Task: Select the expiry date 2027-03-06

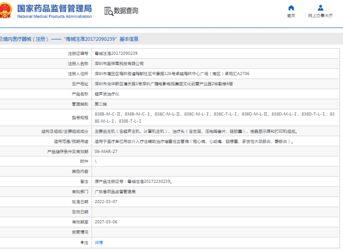Action: [106, 222]
